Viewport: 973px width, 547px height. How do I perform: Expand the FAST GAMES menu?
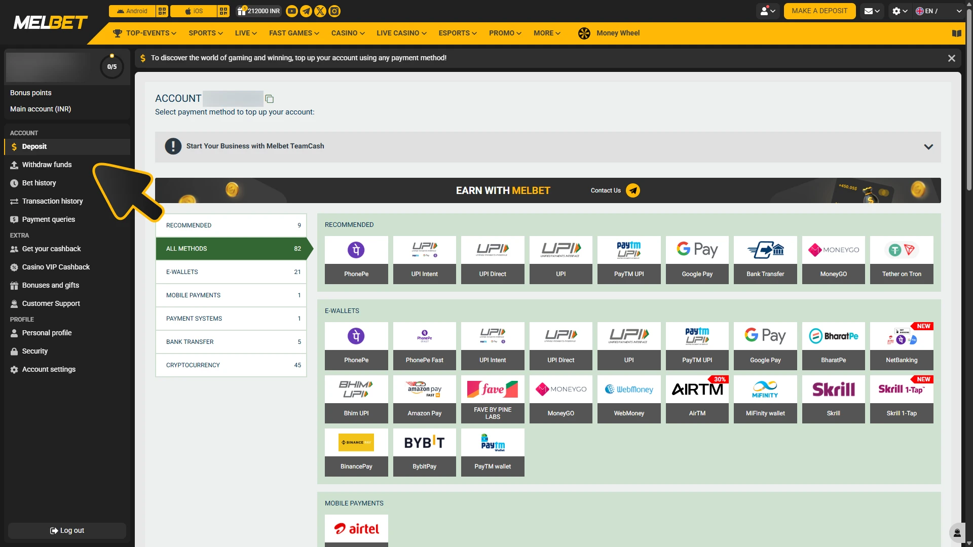pos(294,33)
